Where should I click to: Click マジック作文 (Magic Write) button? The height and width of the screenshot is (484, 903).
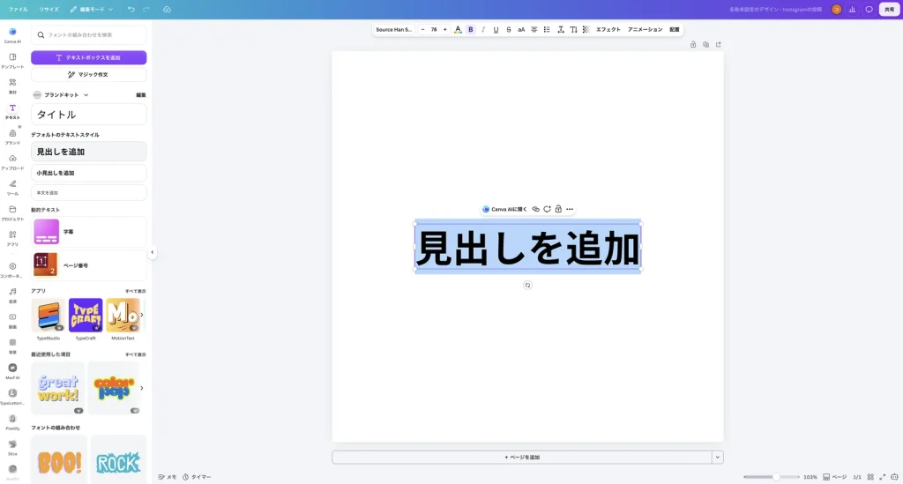point(89,74)
